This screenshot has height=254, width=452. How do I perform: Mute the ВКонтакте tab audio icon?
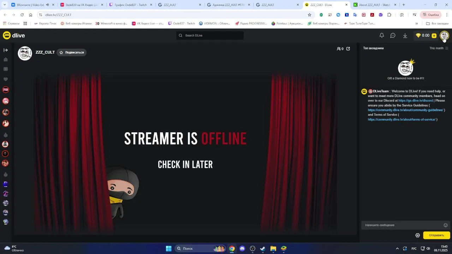(x=47, y=5)
